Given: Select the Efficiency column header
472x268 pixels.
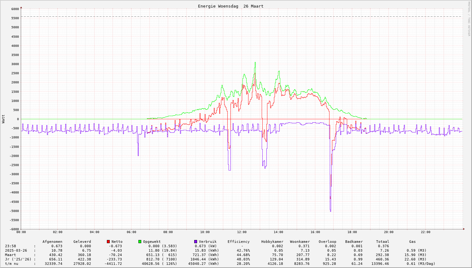Looking at the screenshot, I should click(238, 242).
